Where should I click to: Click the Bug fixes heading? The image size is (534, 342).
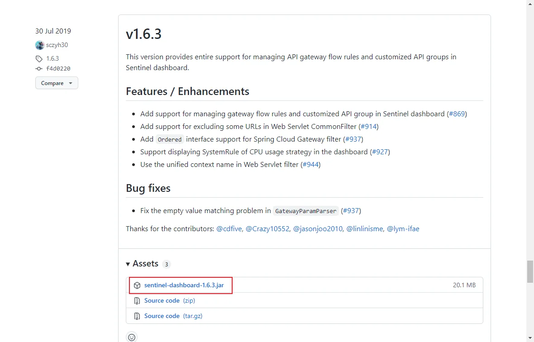(148, 188)
